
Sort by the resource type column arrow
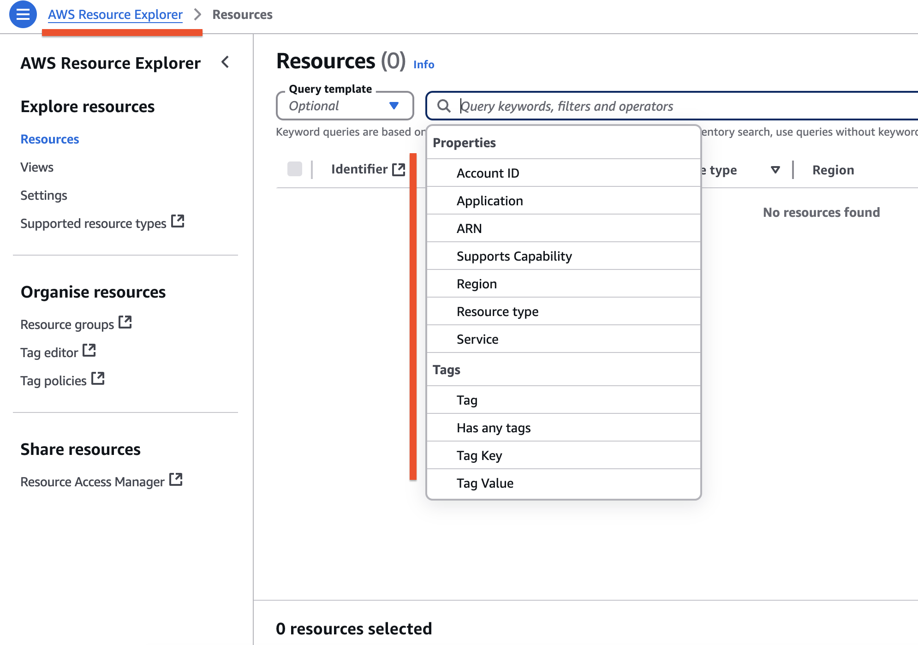(x=775, y=170)
